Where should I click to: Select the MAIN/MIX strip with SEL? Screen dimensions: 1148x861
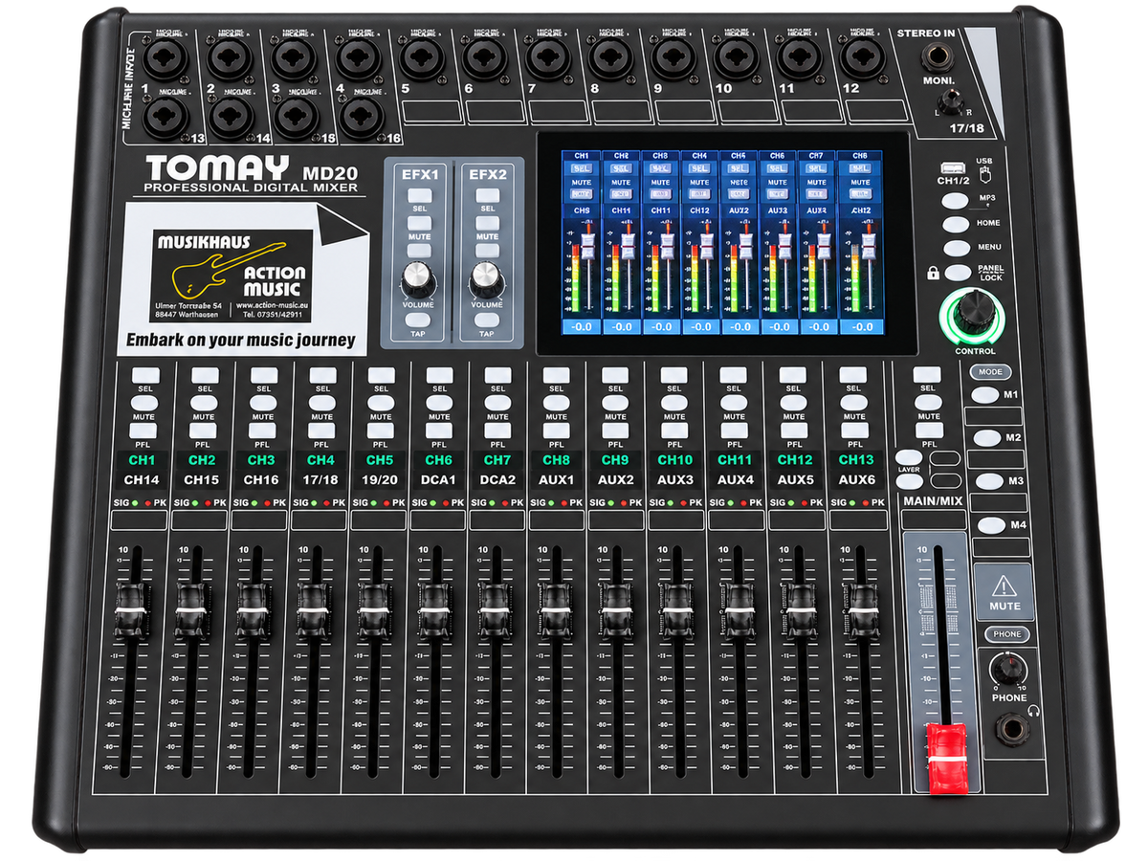pos(926,375)
